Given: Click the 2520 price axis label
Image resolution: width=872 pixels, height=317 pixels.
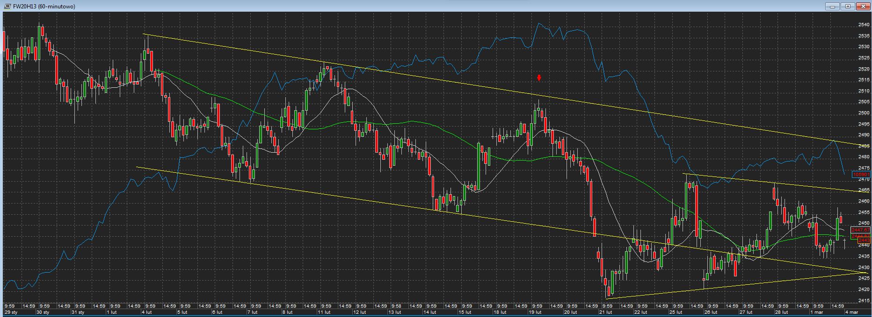Looking at the screenshot, I should pyautogui.click(x=864, y=69).
